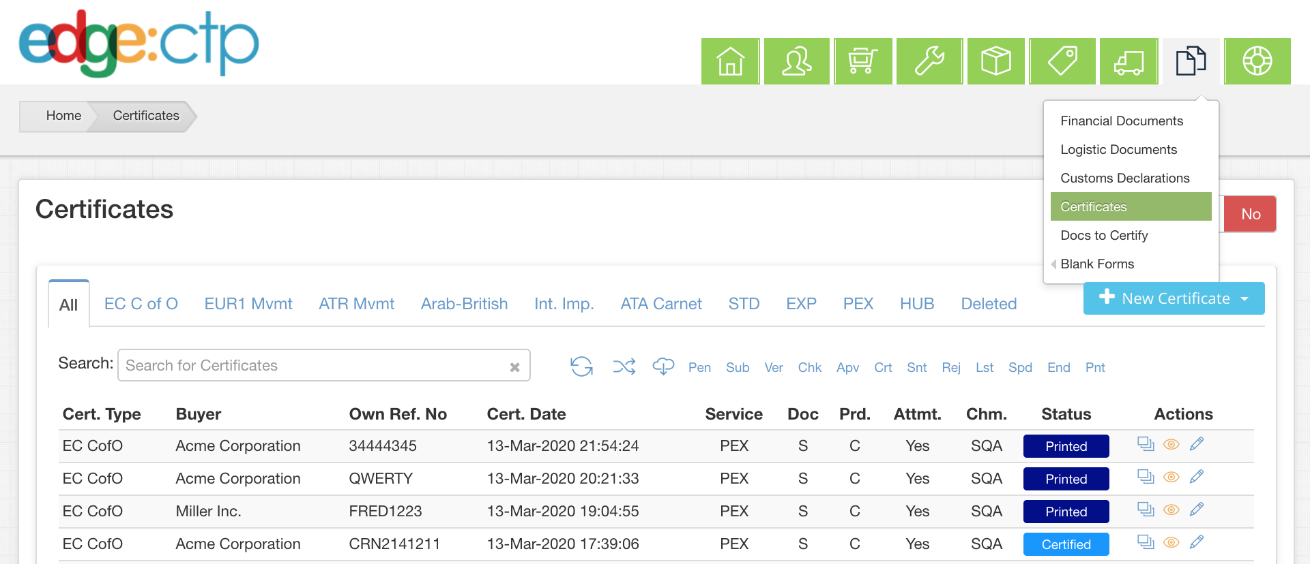
Task: Toggle the red No button
Action: [1250, 214]
